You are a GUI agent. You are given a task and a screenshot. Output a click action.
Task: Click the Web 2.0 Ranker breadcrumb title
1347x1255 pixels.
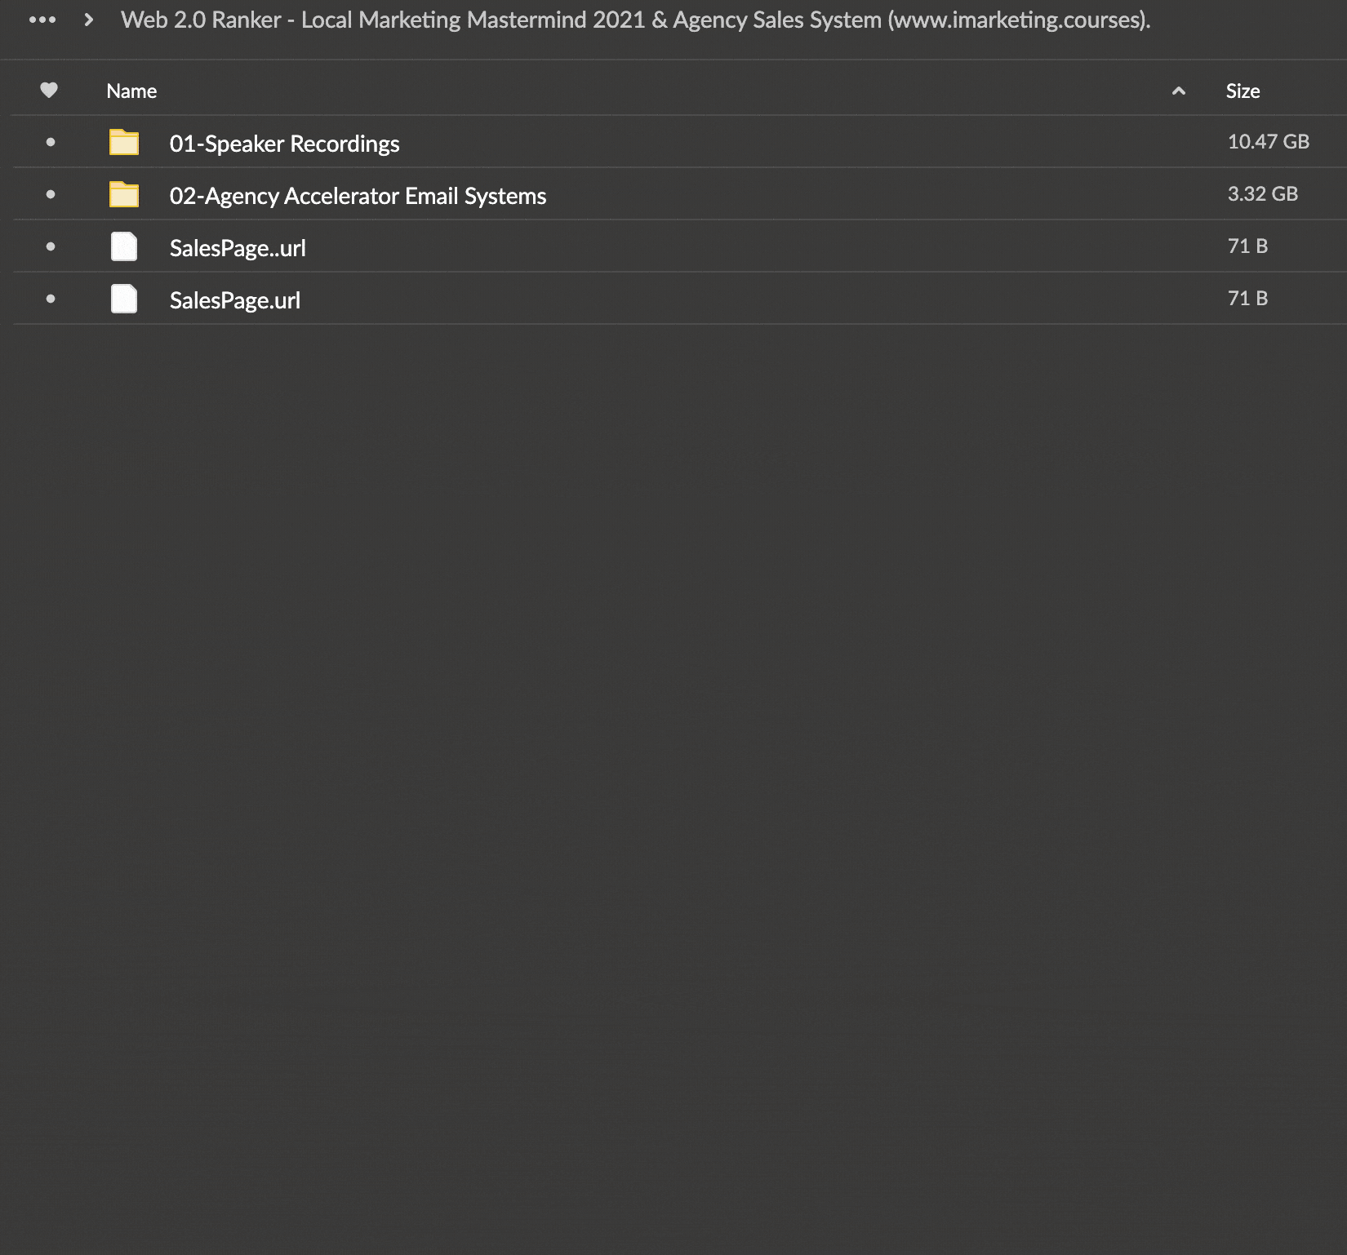click(635, 20)
